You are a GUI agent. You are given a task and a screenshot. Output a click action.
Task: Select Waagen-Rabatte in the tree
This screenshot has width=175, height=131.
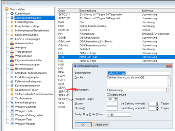[25, 124]
